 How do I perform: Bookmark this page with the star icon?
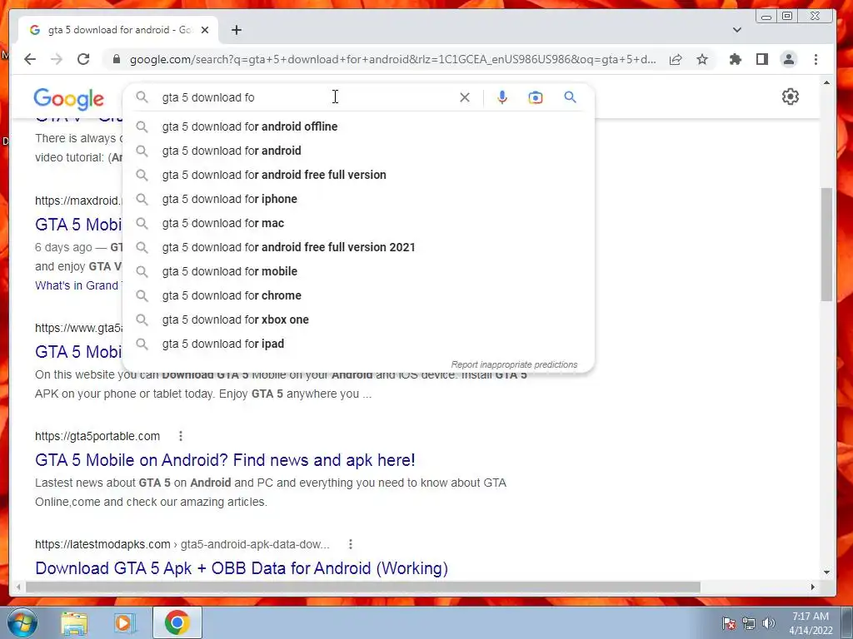[702, 59]
